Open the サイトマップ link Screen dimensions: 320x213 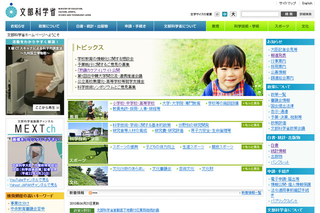(x=287, y=3)
